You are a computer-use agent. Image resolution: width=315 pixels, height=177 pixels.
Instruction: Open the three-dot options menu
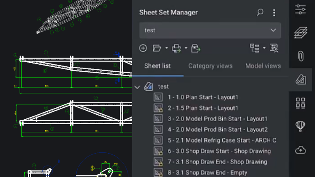(274, 13)
